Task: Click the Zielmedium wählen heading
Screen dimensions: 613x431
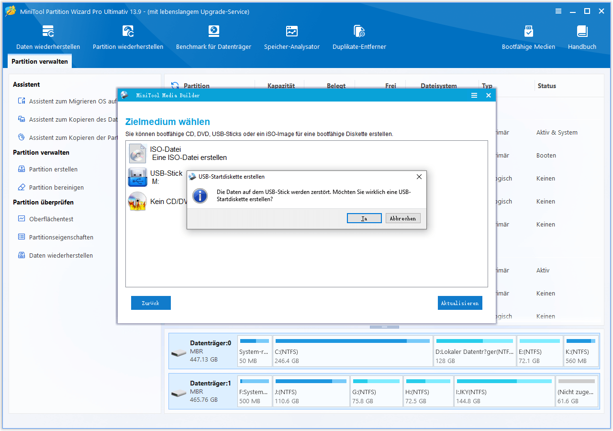Action: pyautogui.click(x=167, y=122)
